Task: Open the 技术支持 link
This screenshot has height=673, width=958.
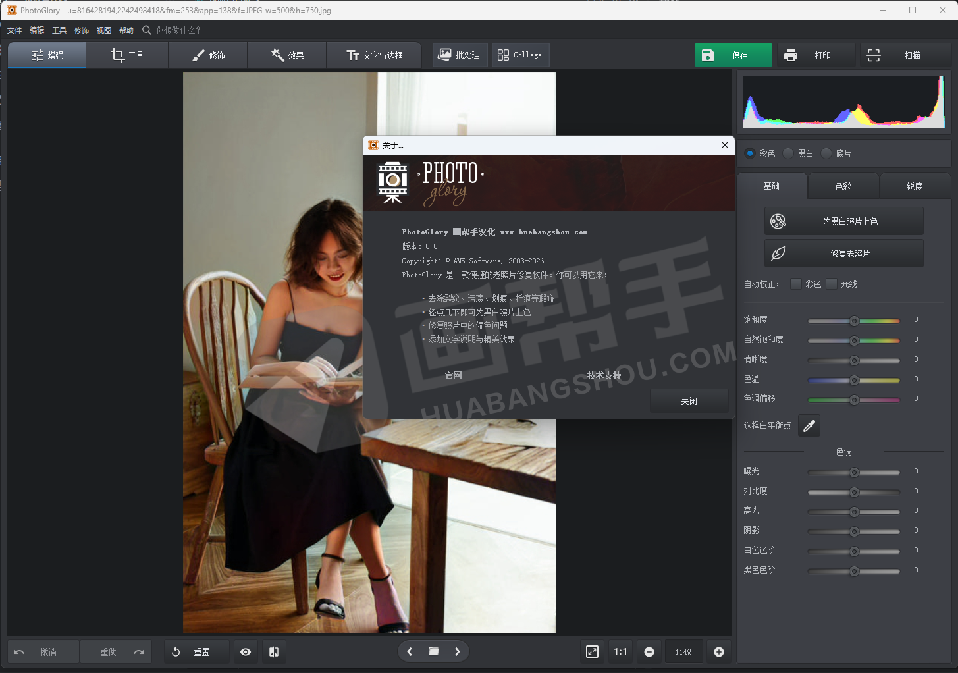Action: [604, 375]
